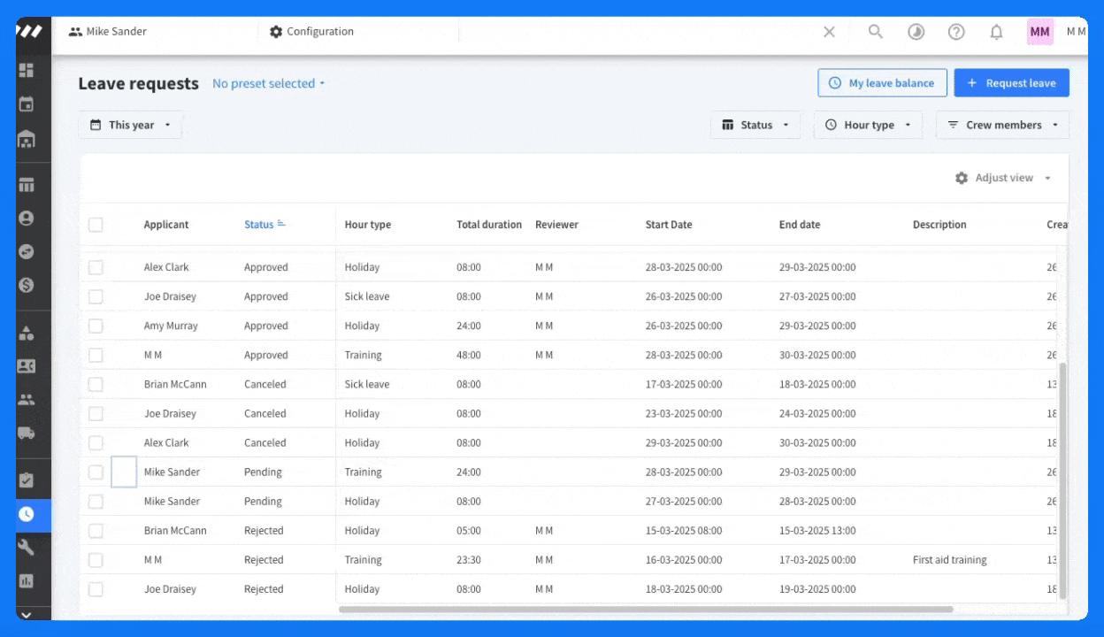Select the clock time icon in sidebar
The height and width of the screenshot is (637, 1104).
tap(27, 514)
